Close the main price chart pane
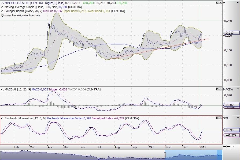Viewport: 240px width, 160px height. [x=220, y=3]
